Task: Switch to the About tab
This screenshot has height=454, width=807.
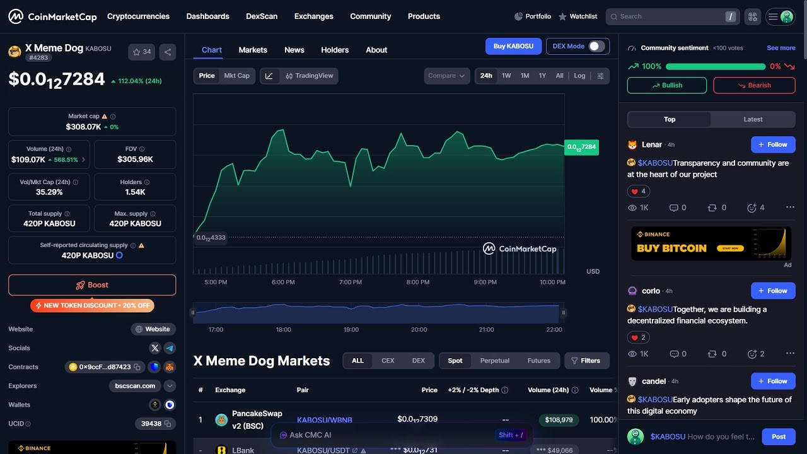Action: (x=376, y=50)
